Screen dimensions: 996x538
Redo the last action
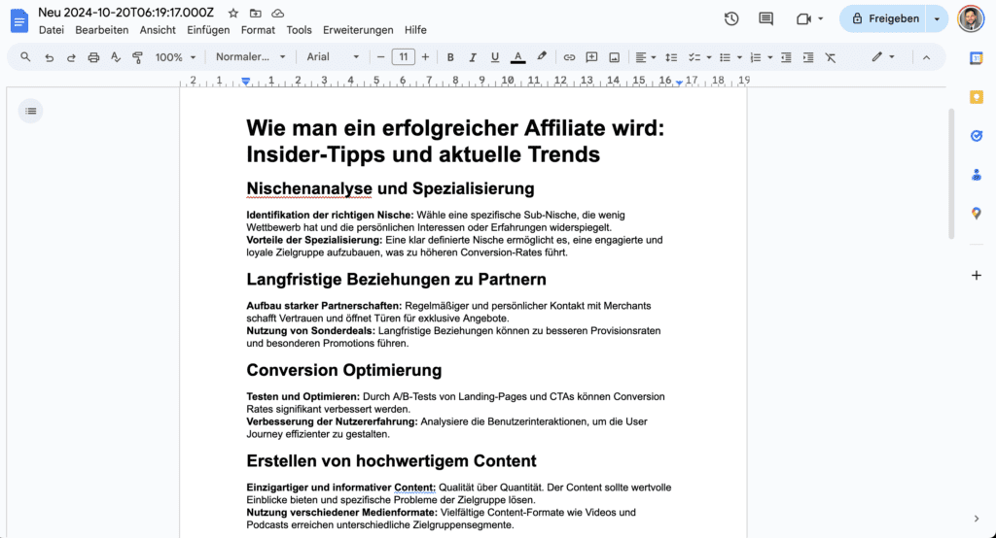71,57
